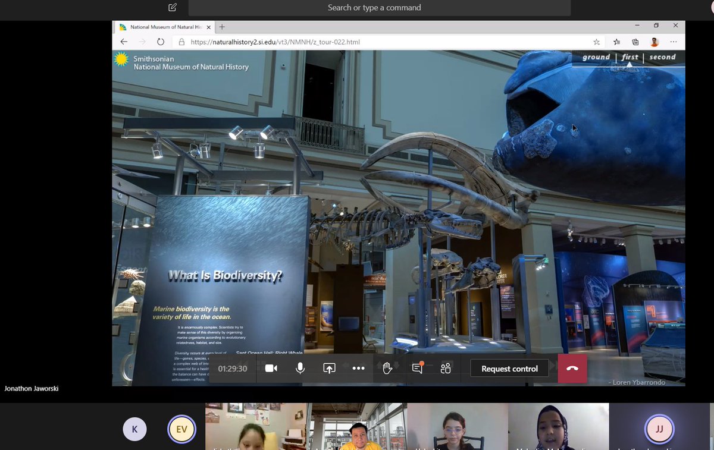Image resolution: width=714 pixels, height=450 pixels.
Task: Refresh the shared browser page
Action: 161,42
